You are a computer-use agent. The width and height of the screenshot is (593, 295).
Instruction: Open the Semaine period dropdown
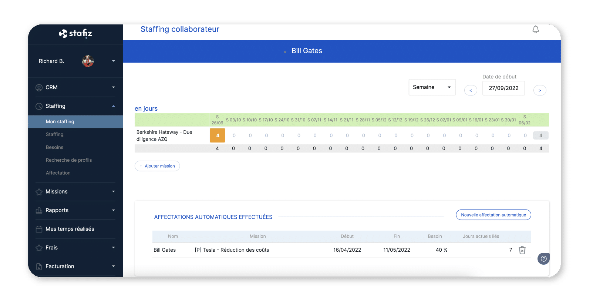click(432, 87)
